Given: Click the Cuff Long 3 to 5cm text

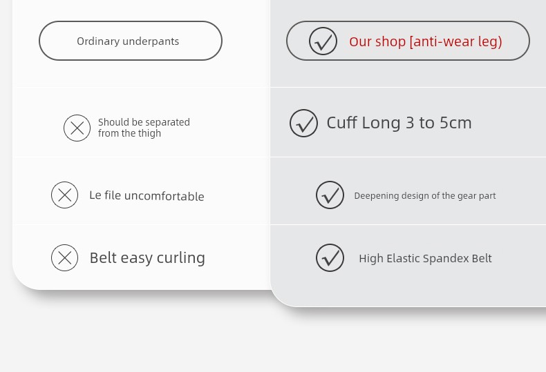Looking at the screenshot, I should coord(399,123).
